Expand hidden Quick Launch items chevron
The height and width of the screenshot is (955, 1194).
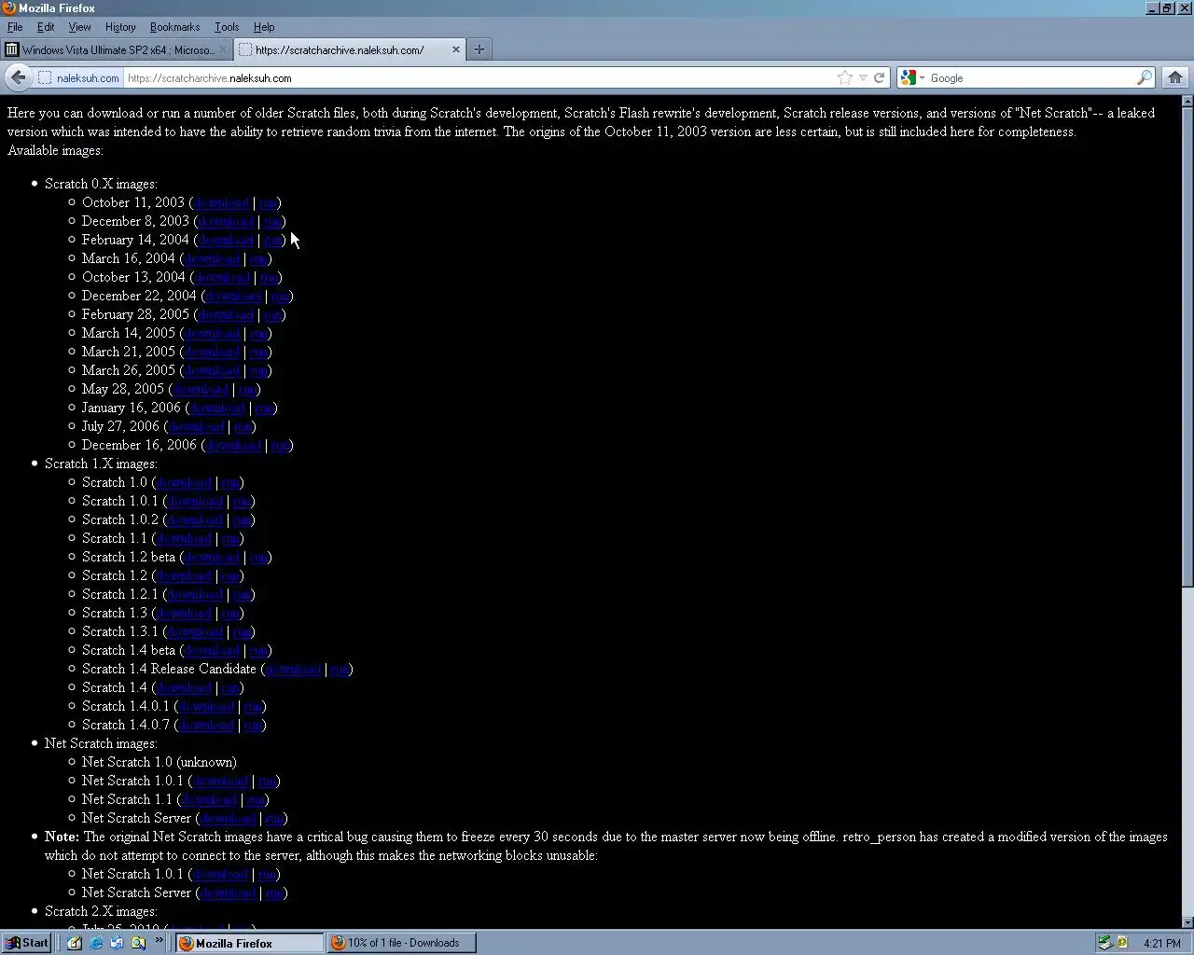pyautogui.click(x=159, y=941)
